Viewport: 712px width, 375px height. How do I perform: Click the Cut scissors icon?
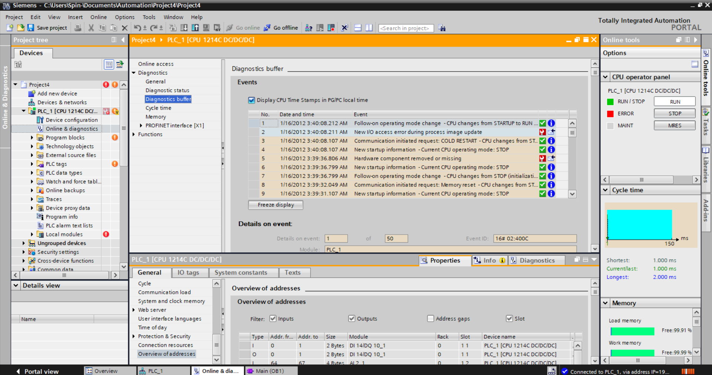[x=91, y=28]
